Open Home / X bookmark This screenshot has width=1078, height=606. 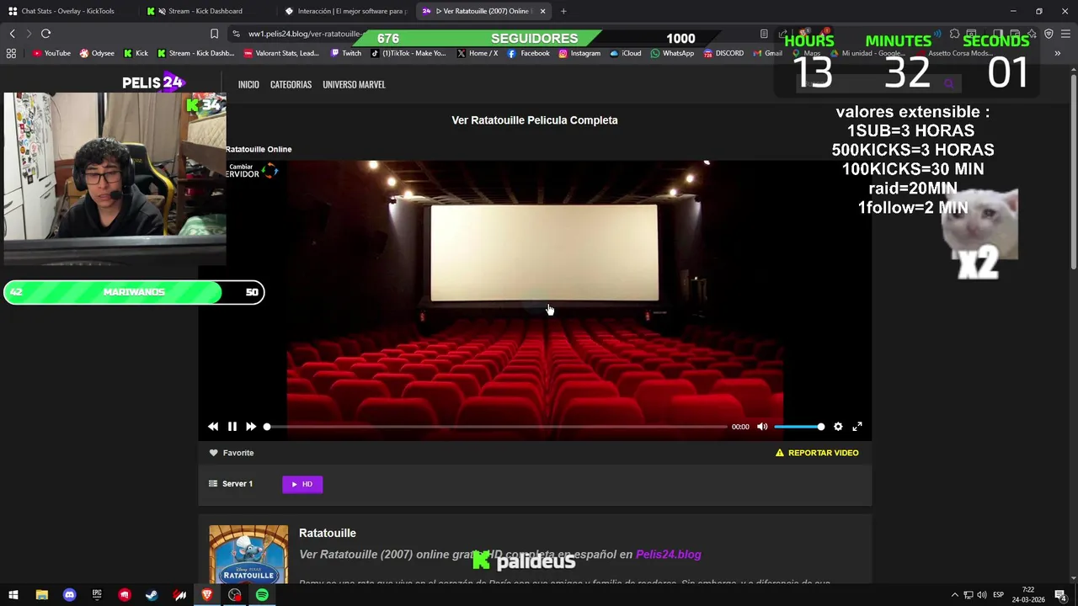tap(478, 53)
